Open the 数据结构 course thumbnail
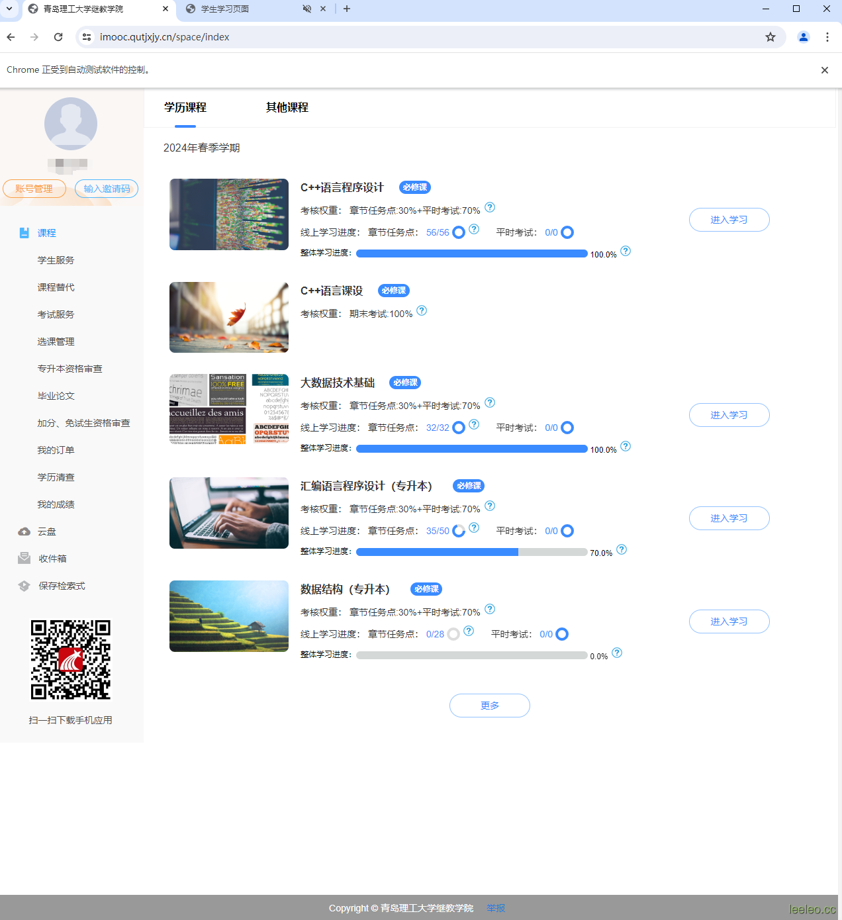Screen dimensions: 842x920 point(229,616)
